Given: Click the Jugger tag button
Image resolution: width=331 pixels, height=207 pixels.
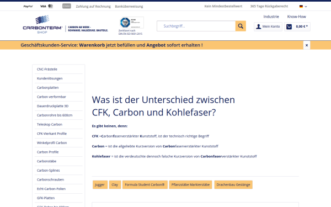Looking at the screenshot, I should coord(100,184).
